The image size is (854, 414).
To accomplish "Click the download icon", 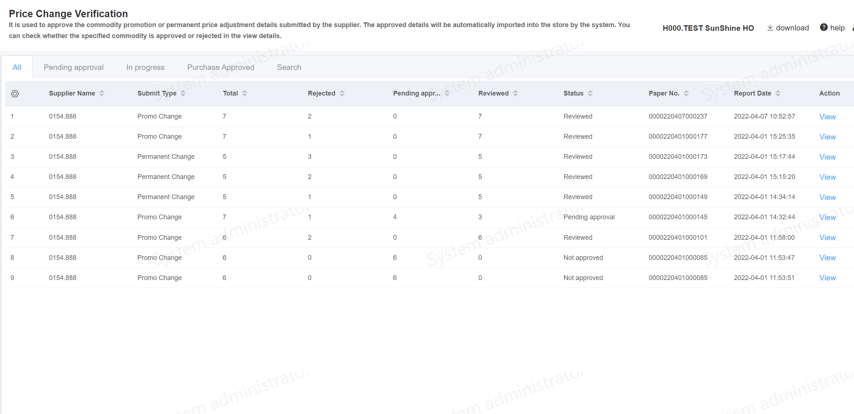I will tap(770, 28).
